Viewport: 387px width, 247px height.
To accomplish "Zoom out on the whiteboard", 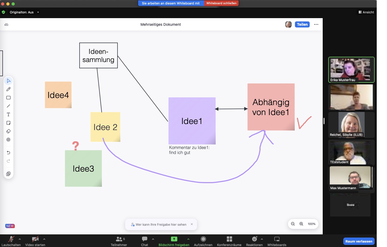I will pos(293,224).
